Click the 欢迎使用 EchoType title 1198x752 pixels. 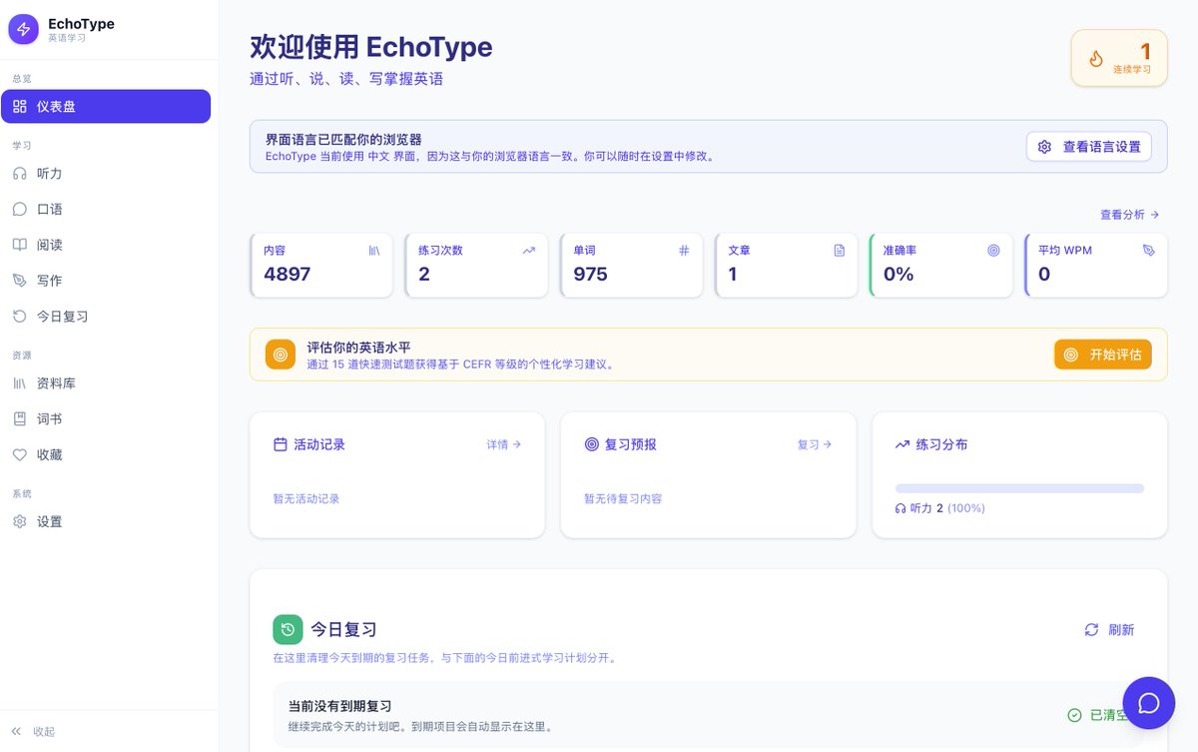click(x=371, y=47)
